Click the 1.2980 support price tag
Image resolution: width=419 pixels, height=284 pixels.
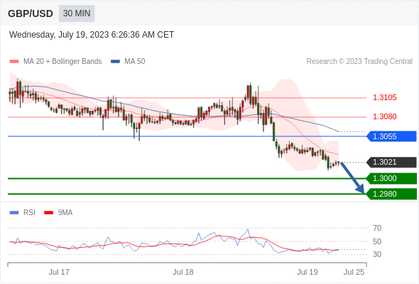point(391,194)
